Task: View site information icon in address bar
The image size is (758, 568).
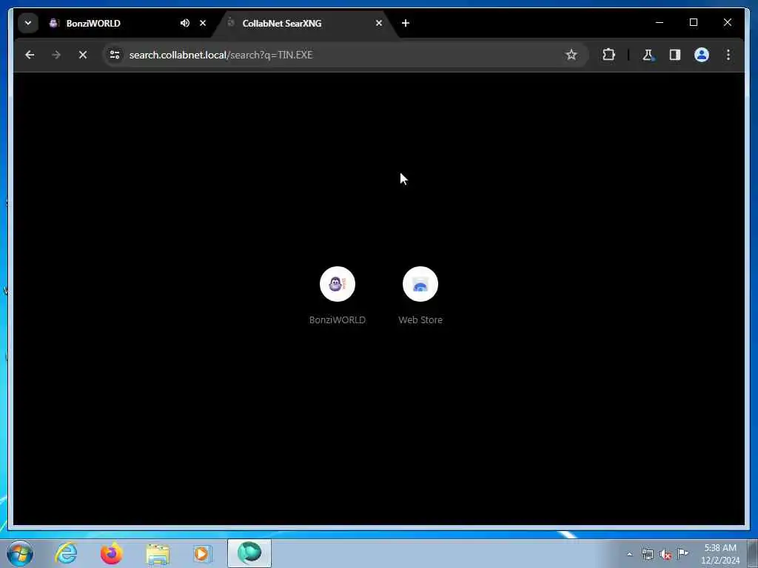Action: (x=115, y=55)
